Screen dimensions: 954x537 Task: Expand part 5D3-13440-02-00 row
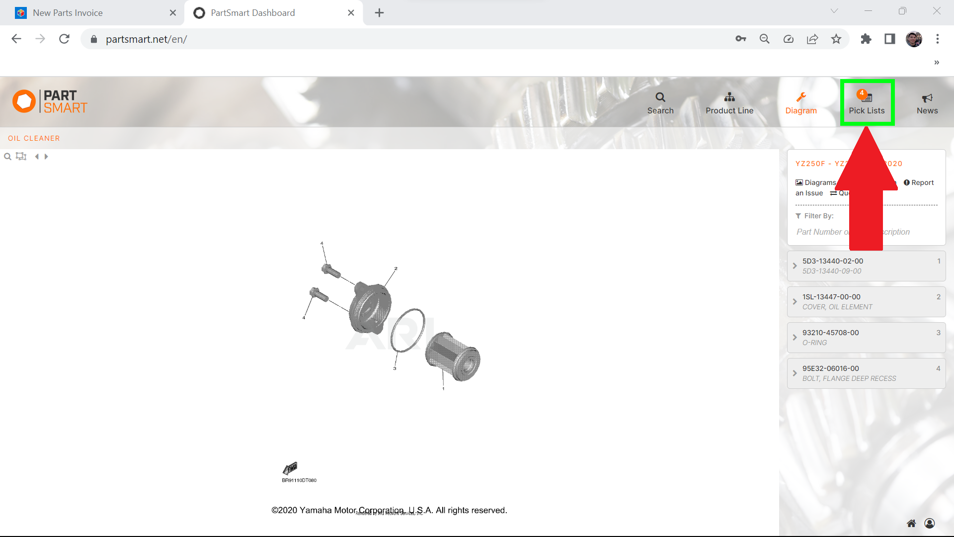[795, 266]
